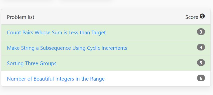Click the score badge showing 6
This screenshot has width=213, height=95.
(201, 78)
